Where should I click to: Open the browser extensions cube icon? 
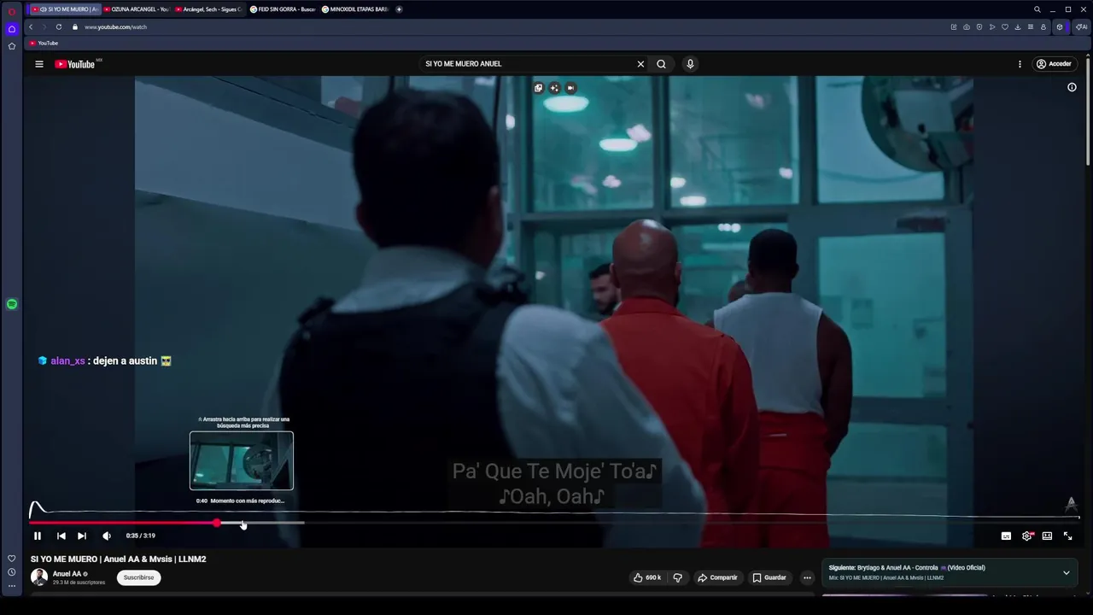click(x=1060, y=27)
